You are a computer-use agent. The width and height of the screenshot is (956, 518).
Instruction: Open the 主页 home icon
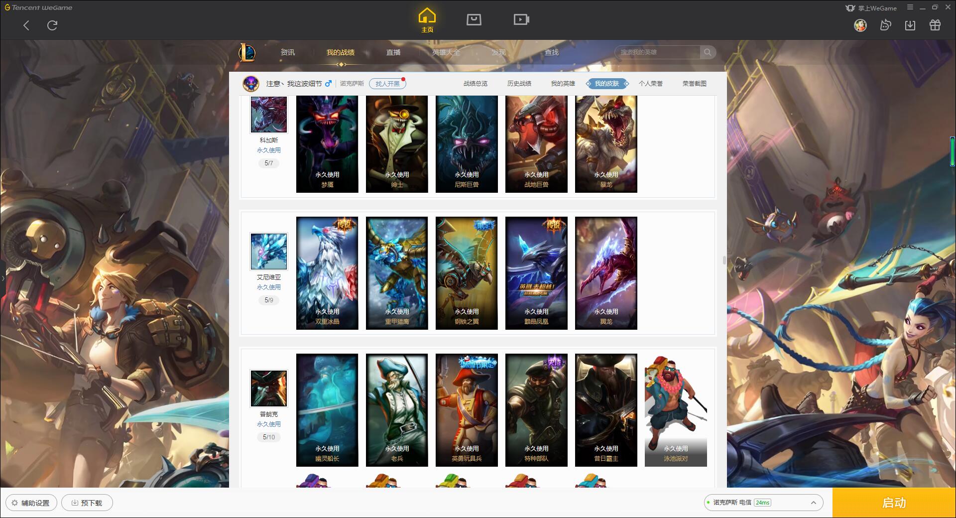(427, 20)
